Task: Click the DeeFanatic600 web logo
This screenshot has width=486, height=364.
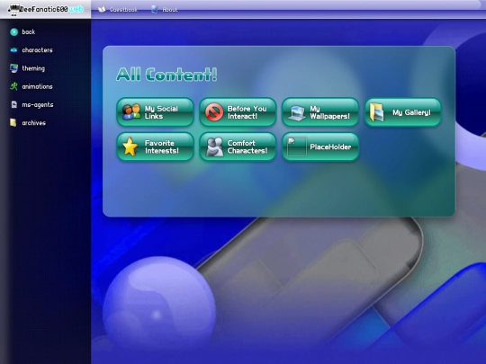Action: tap(46, 9)
